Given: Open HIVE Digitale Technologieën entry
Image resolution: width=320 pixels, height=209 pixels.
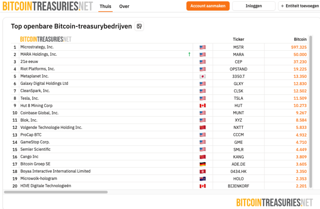Looking at the screenshot, I should [46, 186].
